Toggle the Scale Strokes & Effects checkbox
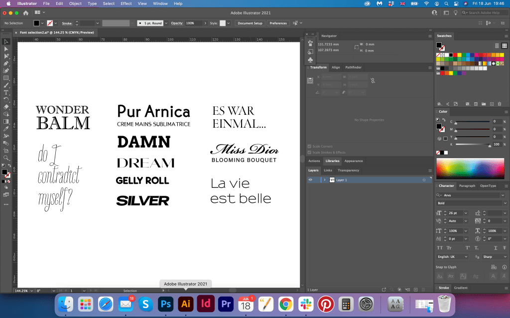Image resolution: width=510 pixels, height=318 pixels. [x=310, y=153]
